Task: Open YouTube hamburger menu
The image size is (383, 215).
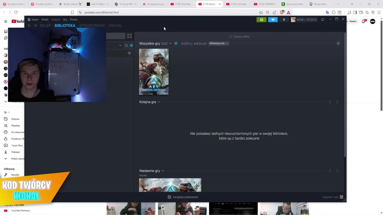Action: (5, 21)
